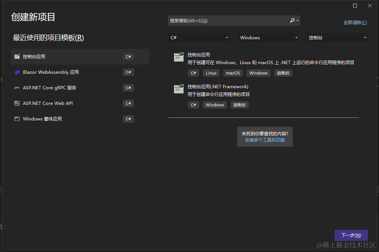Click the 下一步(N) button
The height and width of the screenshot is (252, 379).
click(351, 235)
